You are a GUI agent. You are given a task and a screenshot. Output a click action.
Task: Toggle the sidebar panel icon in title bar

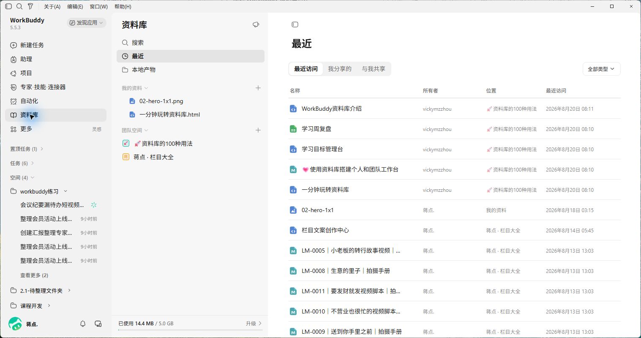coord(8,6)
